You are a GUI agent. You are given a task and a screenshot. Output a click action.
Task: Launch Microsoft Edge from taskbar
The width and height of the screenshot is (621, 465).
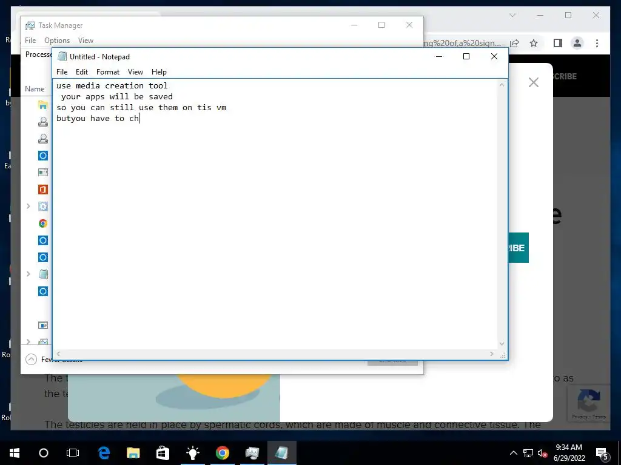point(104,453)
